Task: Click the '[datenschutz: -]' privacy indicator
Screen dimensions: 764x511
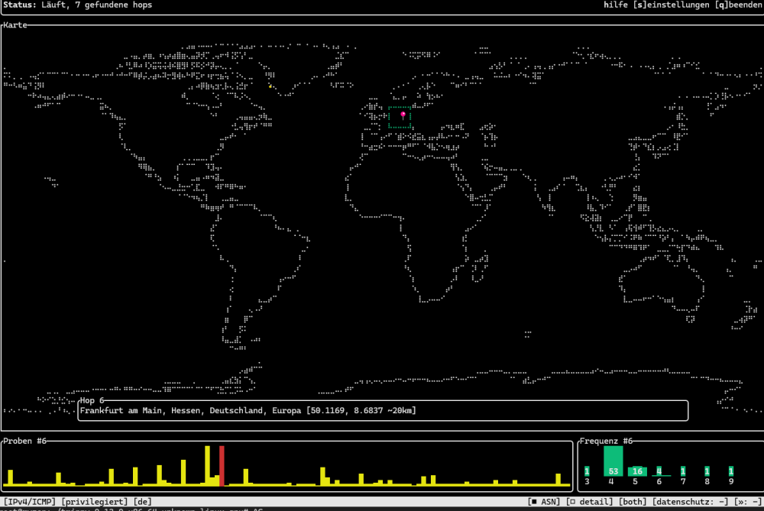Action: (691, 502)
